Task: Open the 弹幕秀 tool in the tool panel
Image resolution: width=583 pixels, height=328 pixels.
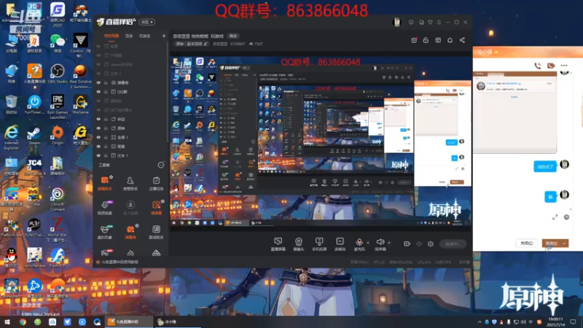Action: pos(130,231)
